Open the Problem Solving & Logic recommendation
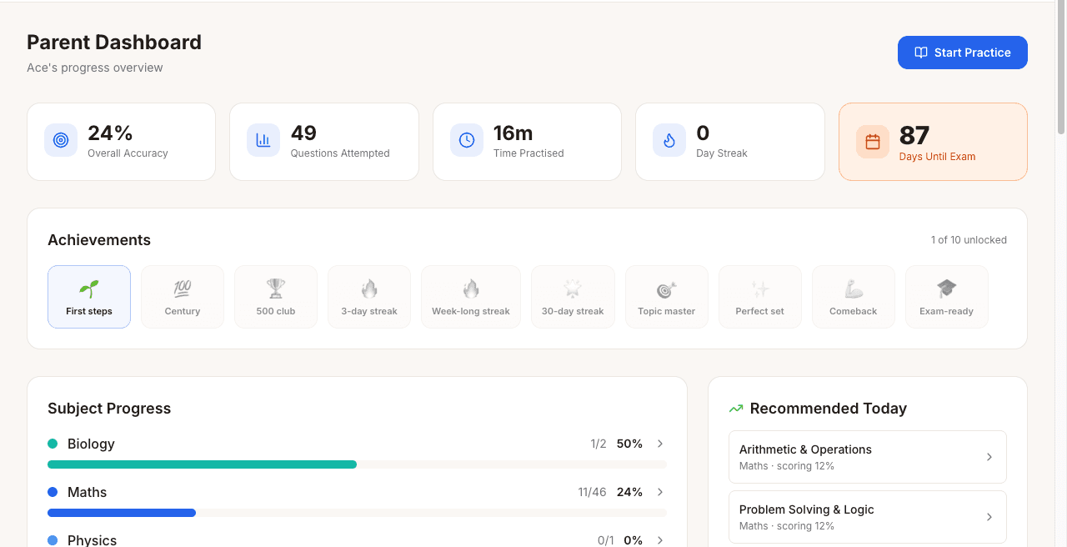The image size is (1067, 547). click(x=868, y=517)
